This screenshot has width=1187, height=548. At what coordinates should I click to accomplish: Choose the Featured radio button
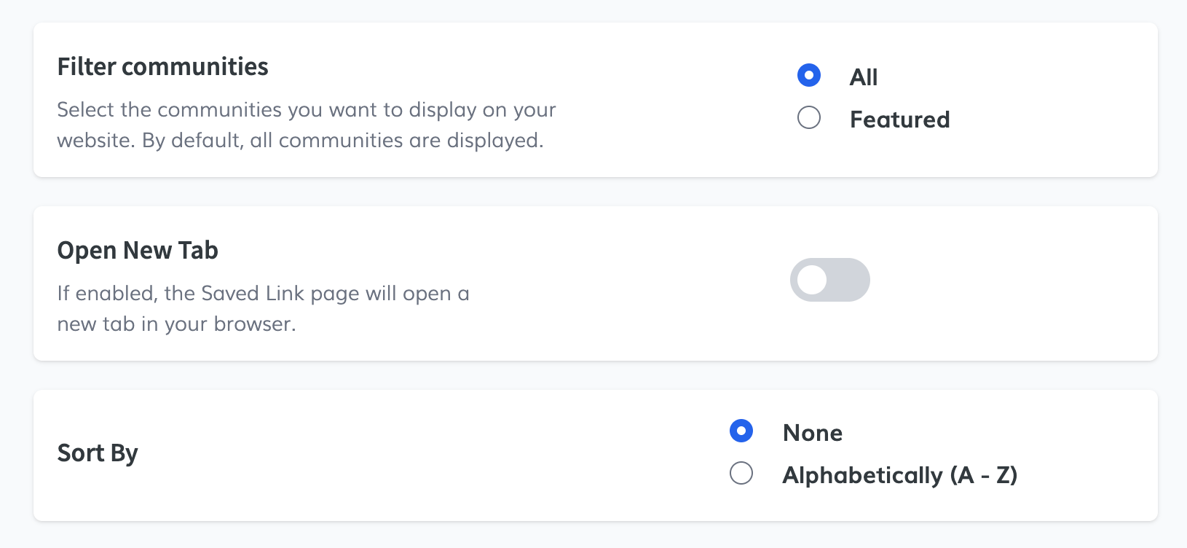pos(809,118)
